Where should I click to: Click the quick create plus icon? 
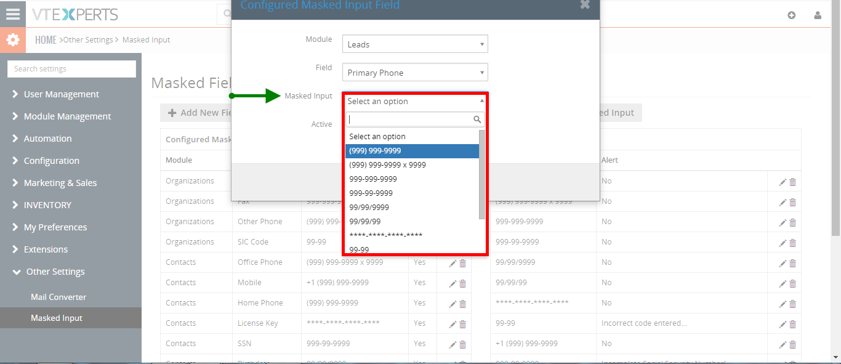[x=792, y=15]
